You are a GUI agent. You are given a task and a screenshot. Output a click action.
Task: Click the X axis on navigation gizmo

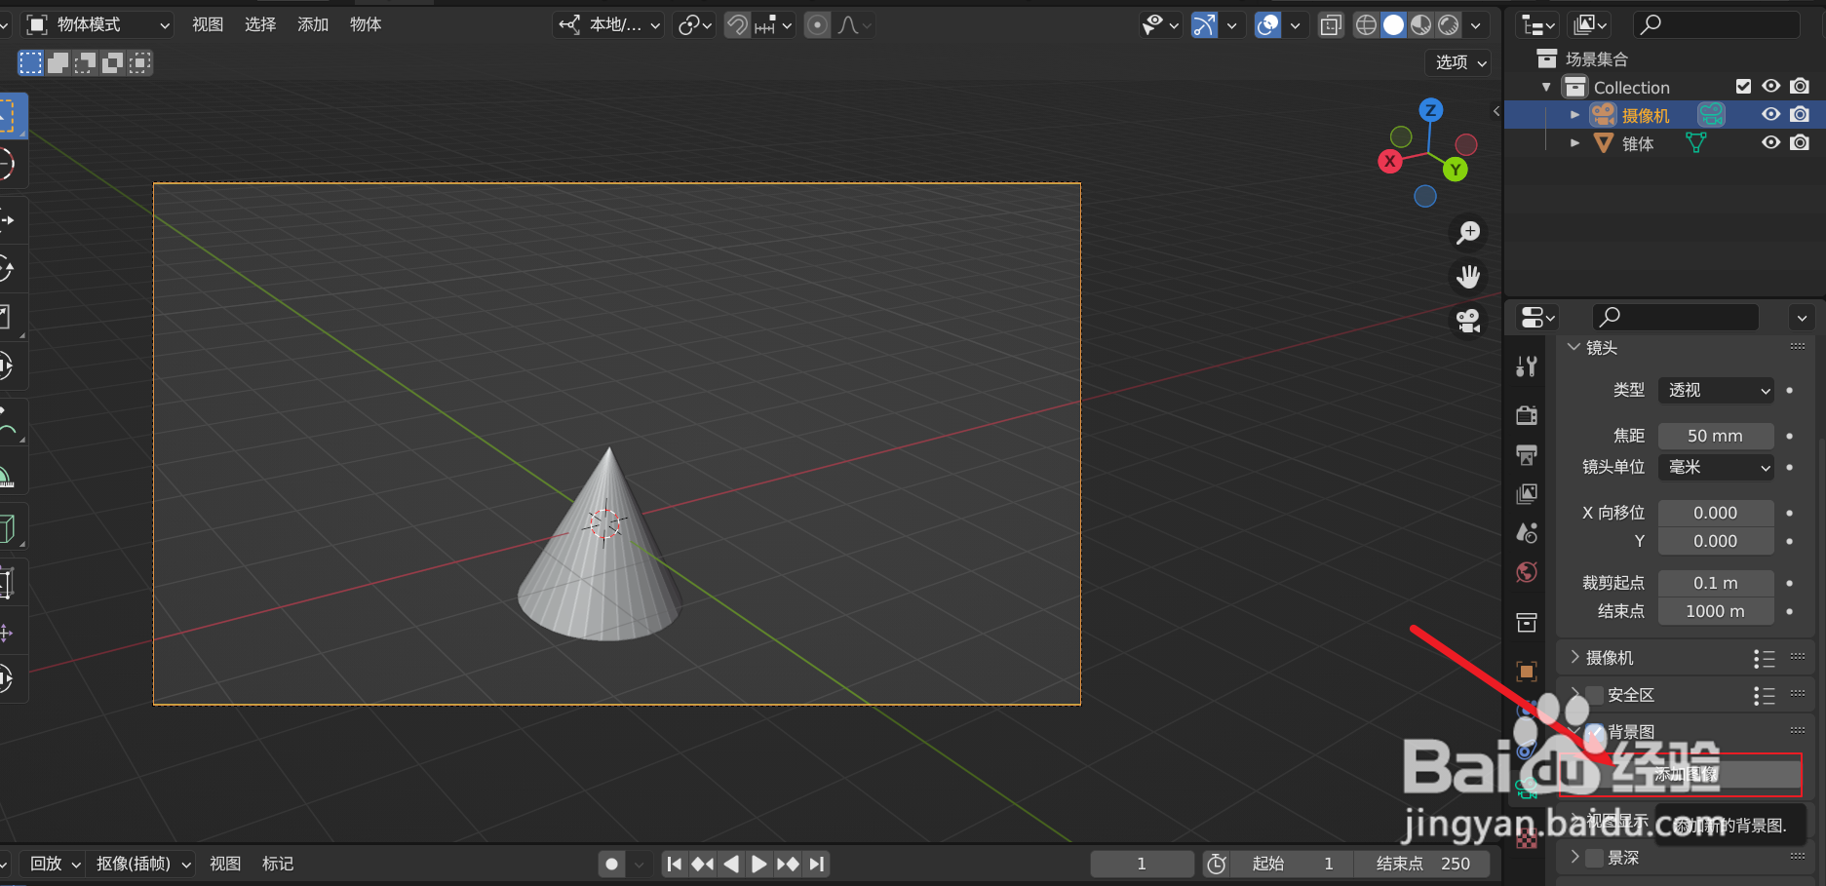click(1390, 161)
